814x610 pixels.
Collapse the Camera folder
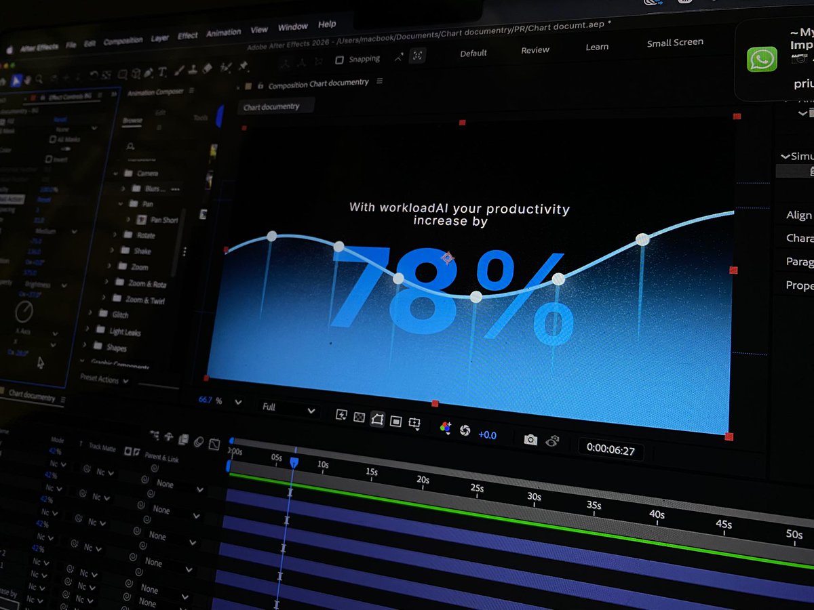[x=115, y=174]
